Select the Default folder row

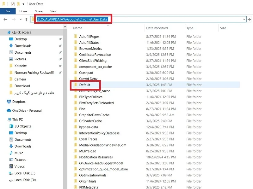(x=156, y=85)
